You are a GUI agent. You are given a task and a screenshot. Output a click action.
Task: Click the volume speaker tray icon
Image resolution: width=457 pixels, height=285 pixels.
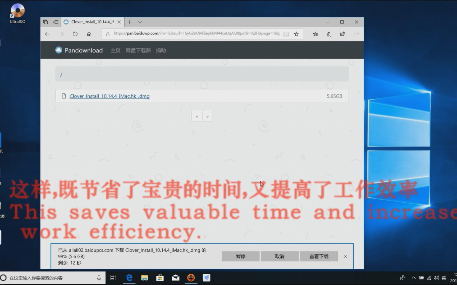436,278
